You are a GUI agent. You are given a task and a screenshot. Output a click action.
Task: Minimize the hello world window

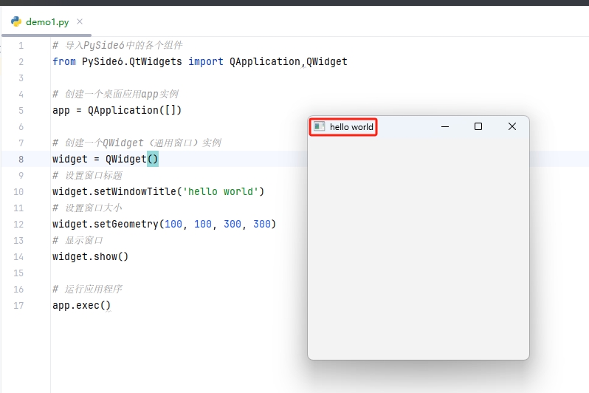pyautogui.click(x=445, y=127)
